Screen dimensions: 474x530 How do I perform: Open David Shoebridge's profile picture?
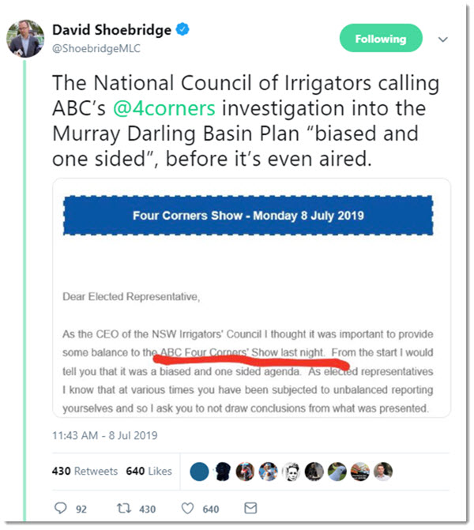pyautogui.click(x=26, y=39)
